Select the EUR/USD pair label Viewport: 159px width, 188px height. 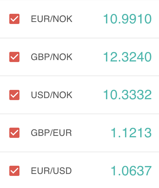(51, 171)
